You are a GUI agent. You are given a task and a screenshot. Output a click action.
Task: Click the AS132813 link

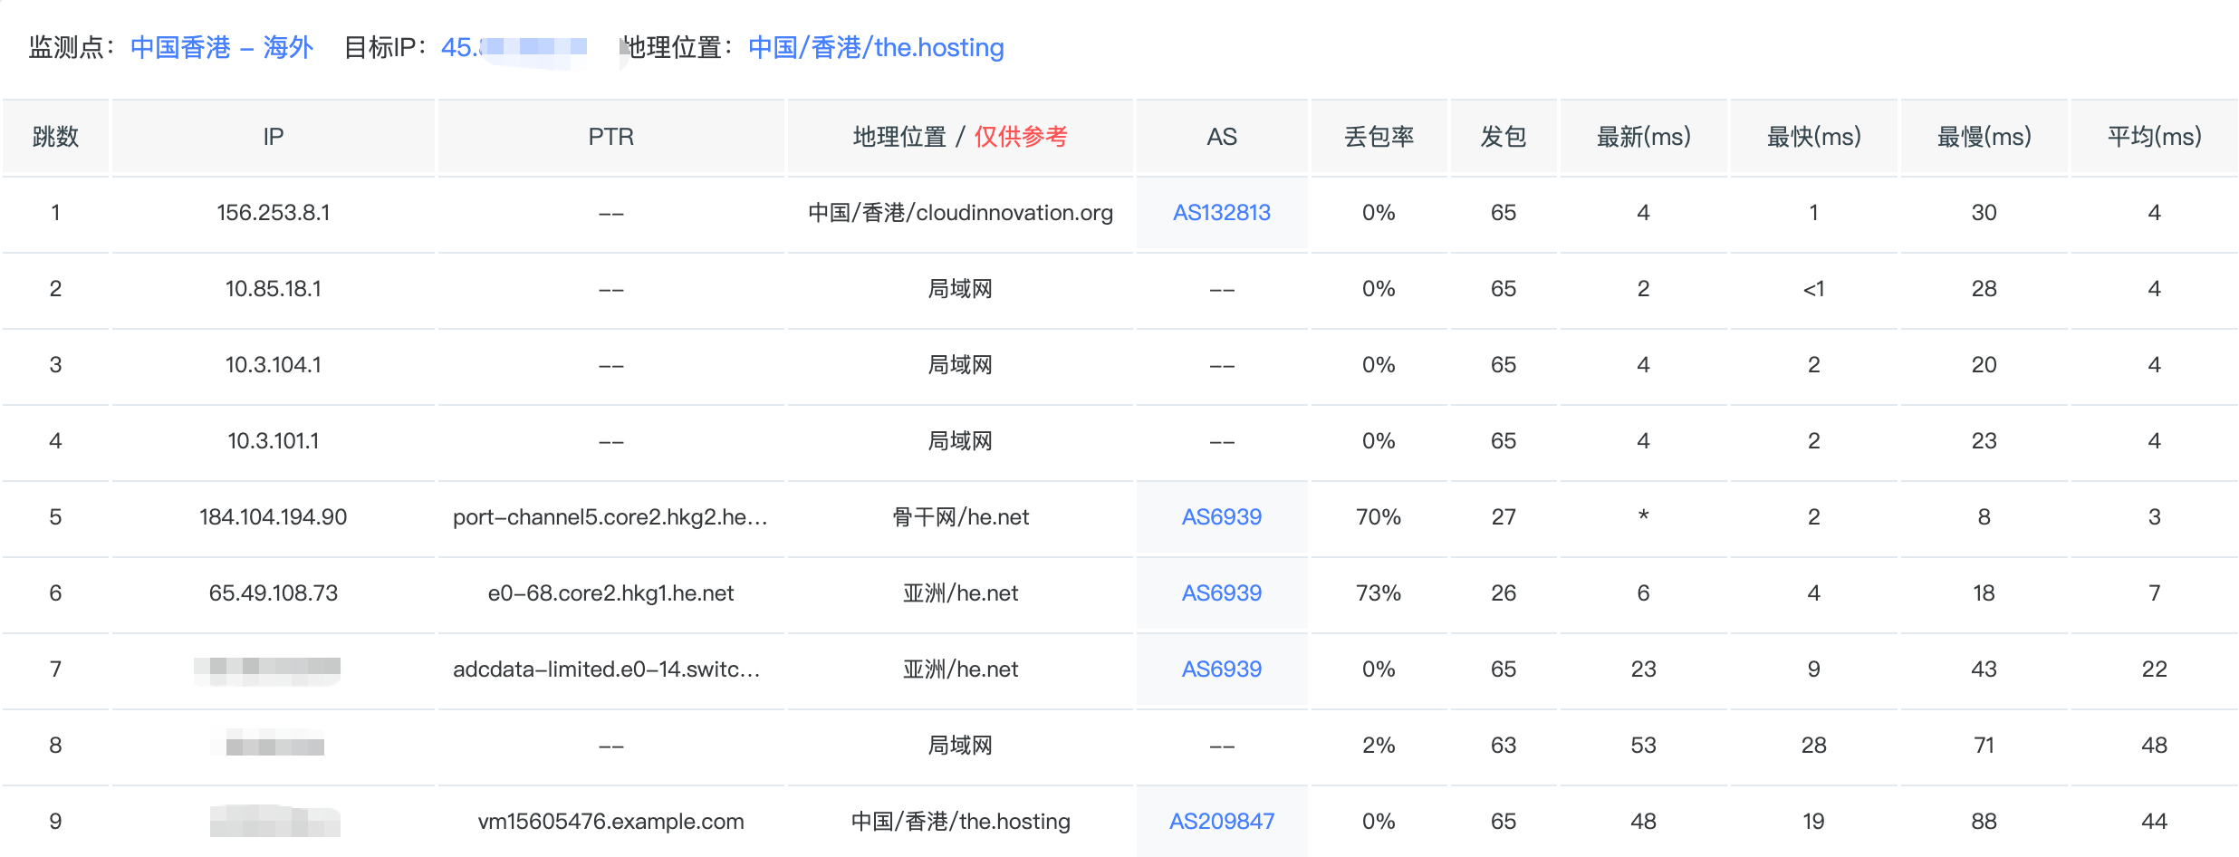[1221, 213]
